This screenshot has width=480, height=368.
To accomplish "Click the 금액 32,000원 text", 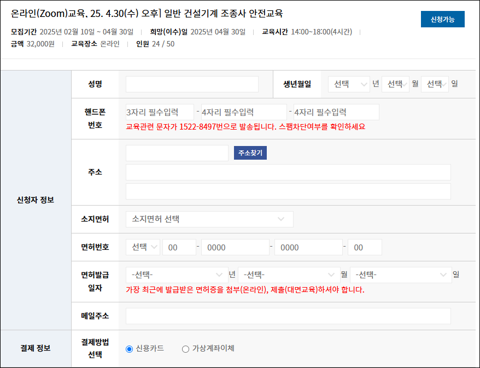I will click(x=32, y=44).
